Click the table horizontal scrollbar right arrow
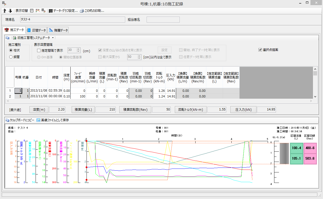The height and width of the screenshot is (199, 323). tap(311, 101)
